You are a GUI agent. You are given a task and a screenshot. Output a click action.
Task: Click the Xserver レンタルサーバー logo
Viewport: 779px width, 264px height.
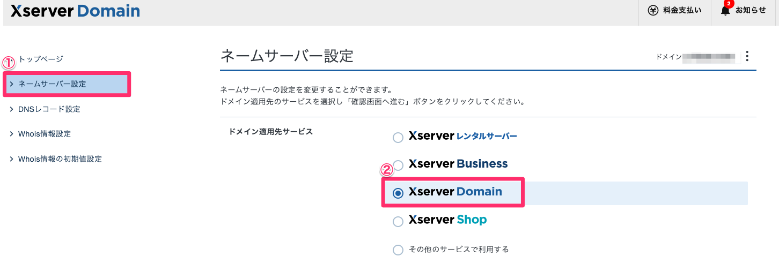462,136
